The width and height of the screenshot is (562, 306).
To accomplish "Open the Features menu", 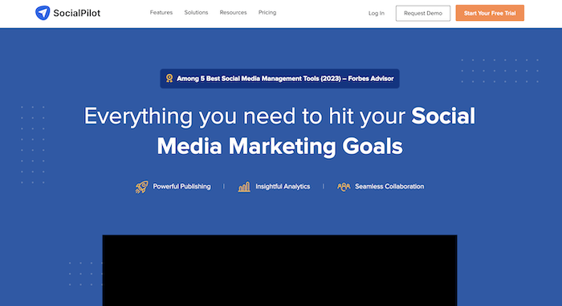I will [x=161, y=13].
